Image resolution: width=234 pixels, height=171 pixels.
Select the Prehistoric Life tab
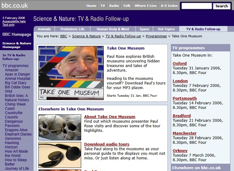(x=73, y=29)
